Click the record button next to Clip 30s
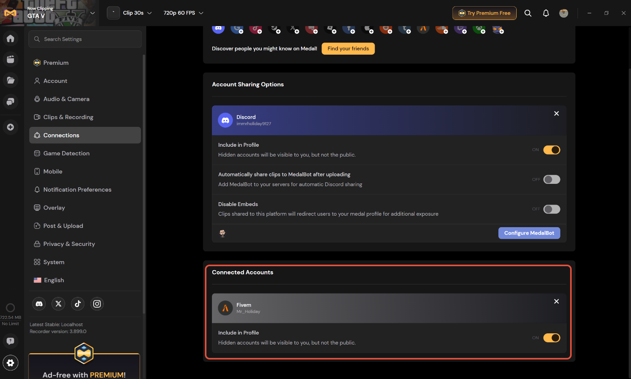 coord(113,13)
